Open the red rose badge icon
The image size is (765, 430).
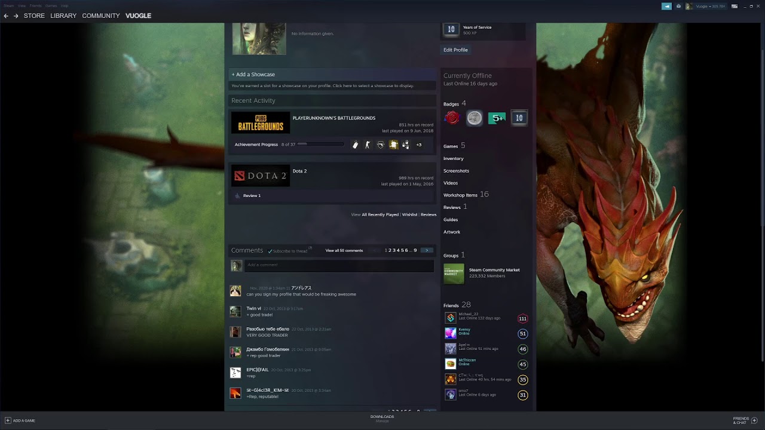pos(452,118)
